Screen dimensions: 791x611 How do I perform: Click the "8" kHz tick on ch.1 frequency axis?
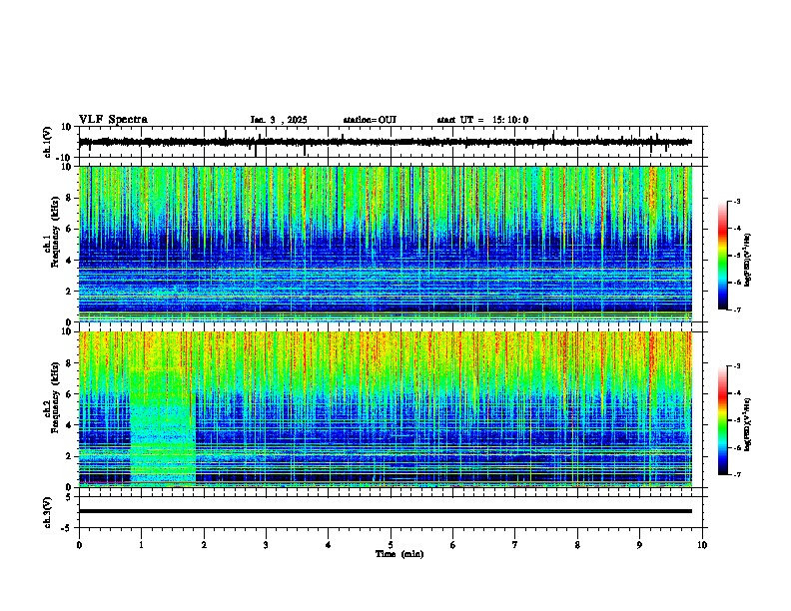point(70,198)
